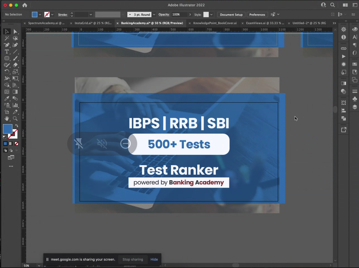This screenshot has height=268, width=359.
Task: Click Document Setup button
Action: tap(231, 15)
